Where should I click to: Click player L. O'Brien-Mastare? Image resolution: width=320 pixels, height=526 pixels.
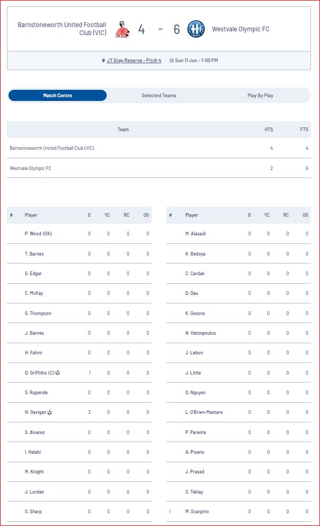(204, 412)
